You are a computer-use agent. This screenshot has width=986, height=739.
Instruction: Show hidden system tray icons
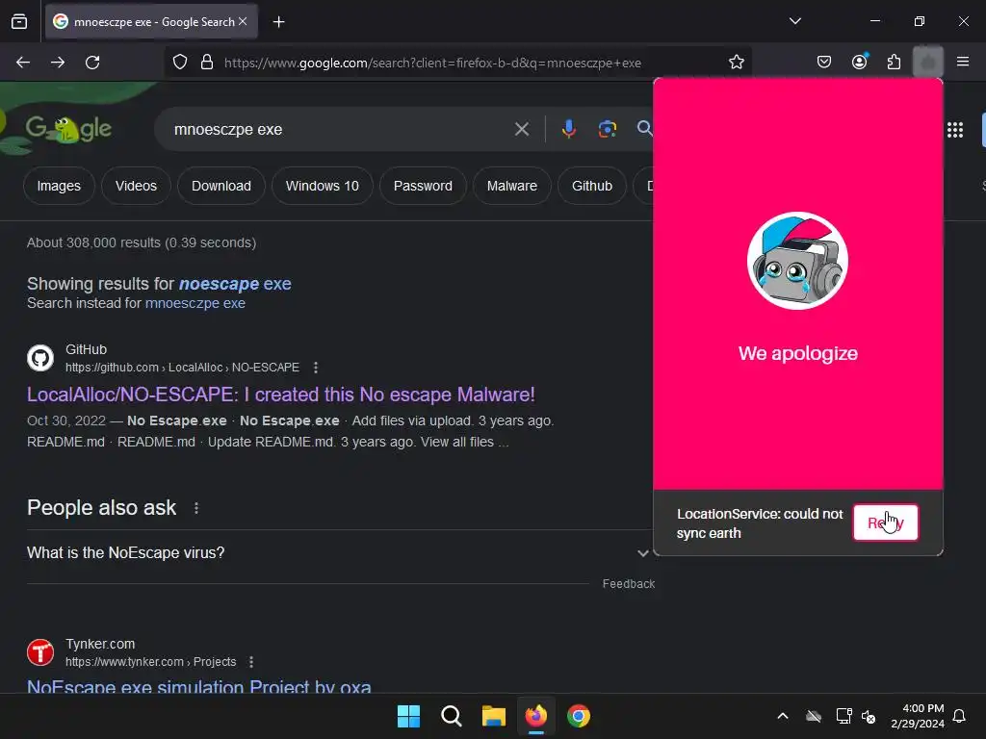pos(783,716)
